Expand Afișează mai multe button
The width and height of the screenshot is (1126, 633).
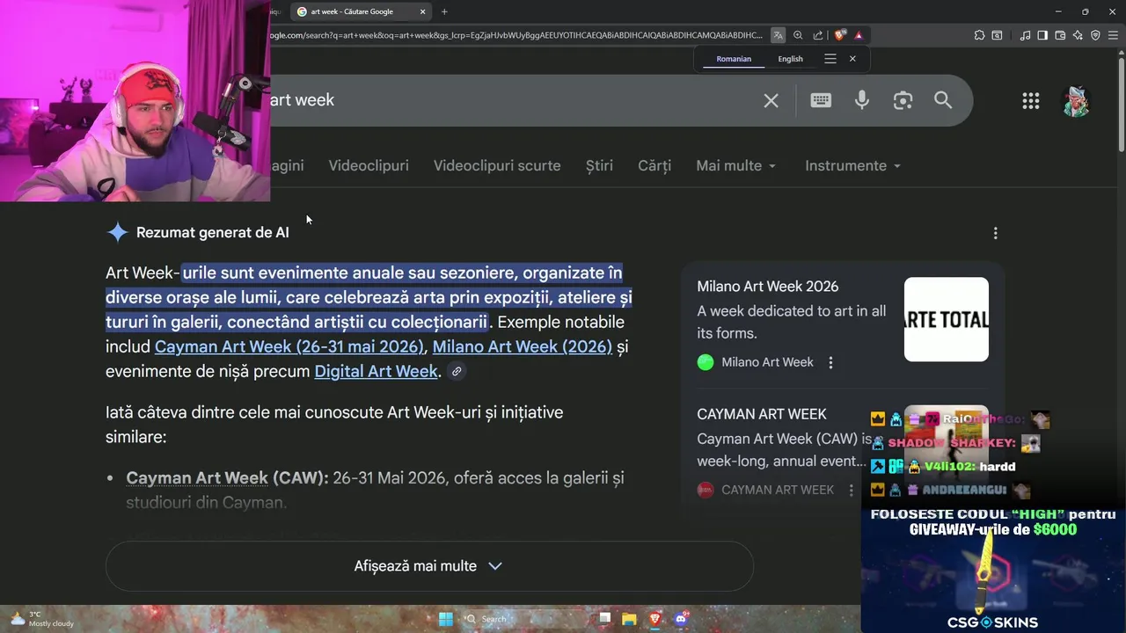point(429,566)
